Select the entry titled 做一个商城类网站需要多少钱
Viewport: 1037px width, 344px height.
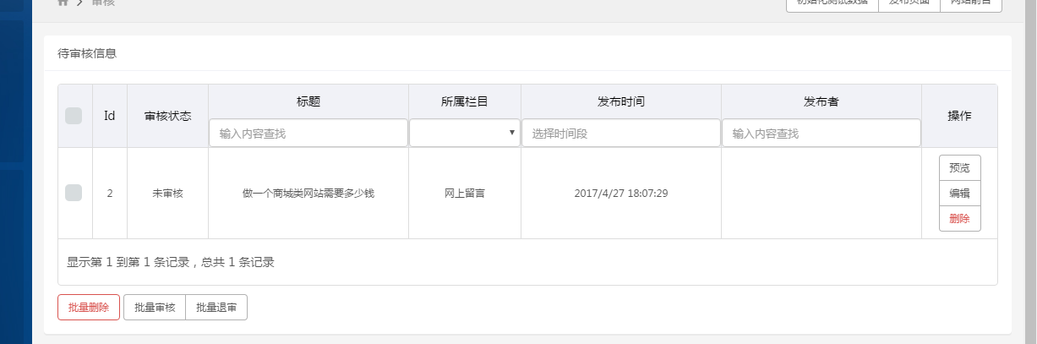308,193
